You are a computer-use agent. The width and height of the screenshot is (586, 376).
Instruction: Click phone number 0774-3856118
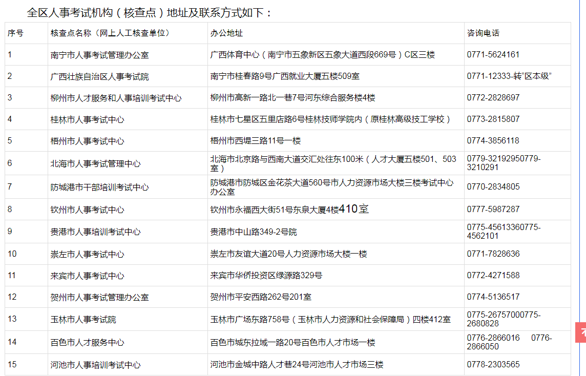tap(493, 140)
